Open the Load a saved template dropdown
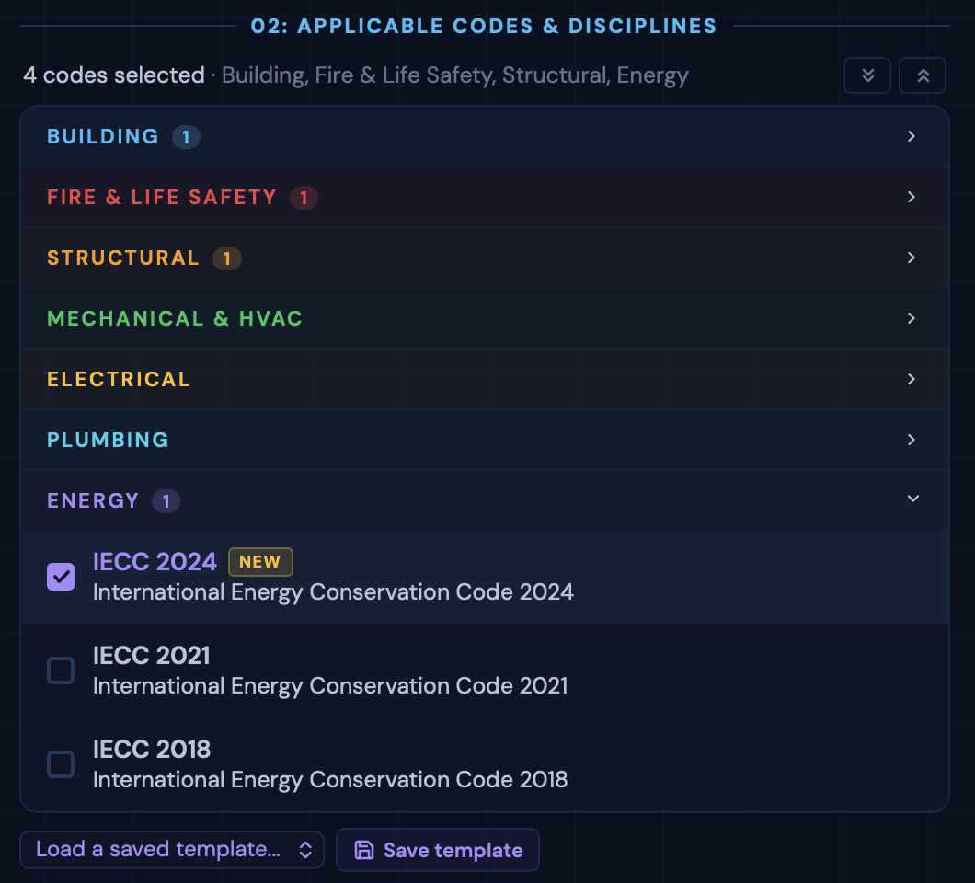 (x=172, y=850)
